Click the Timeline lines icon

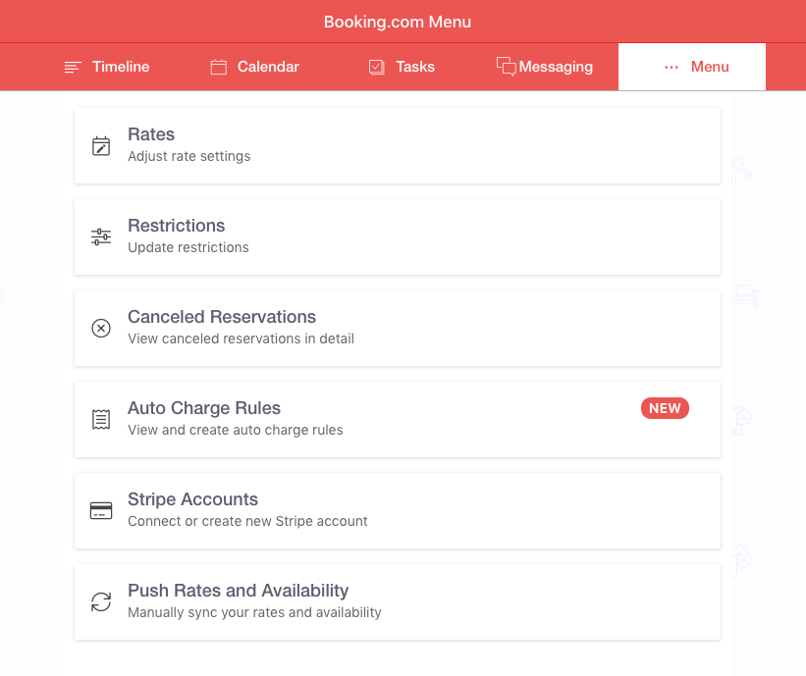pos(73,68)
